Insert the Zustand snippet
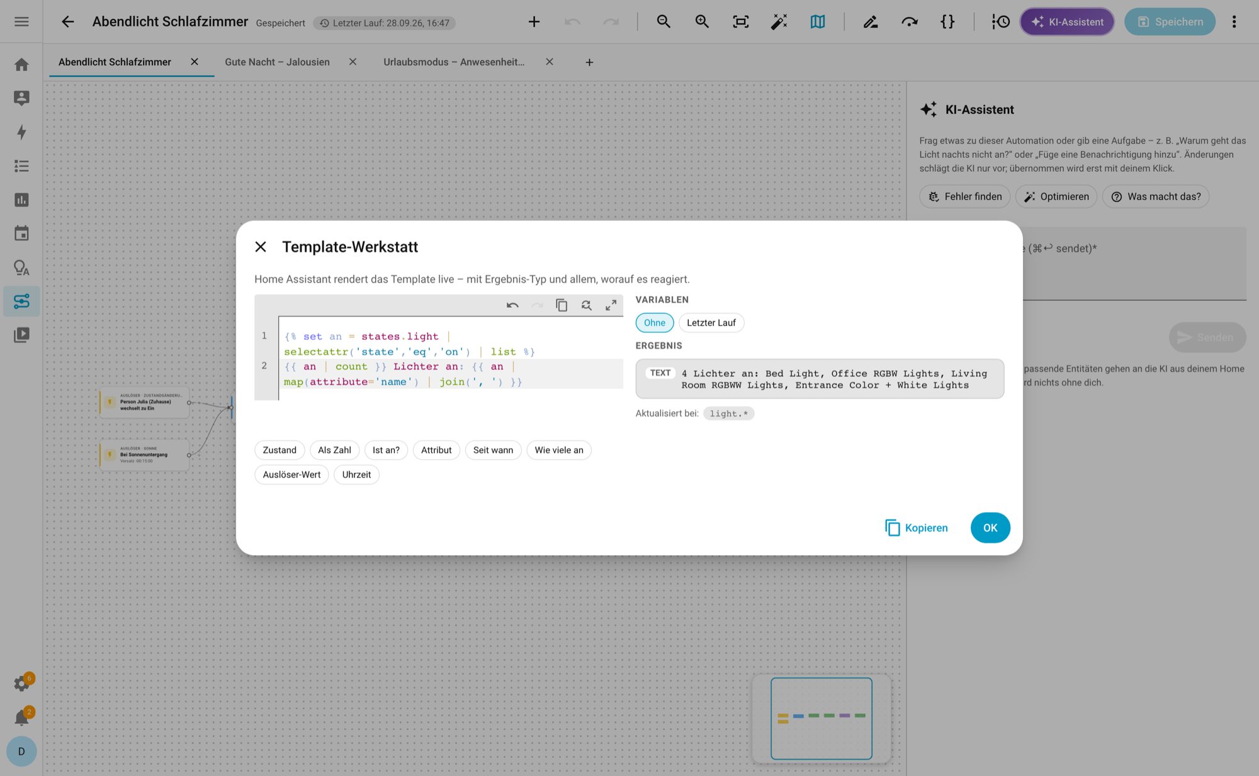 [279, 450]
